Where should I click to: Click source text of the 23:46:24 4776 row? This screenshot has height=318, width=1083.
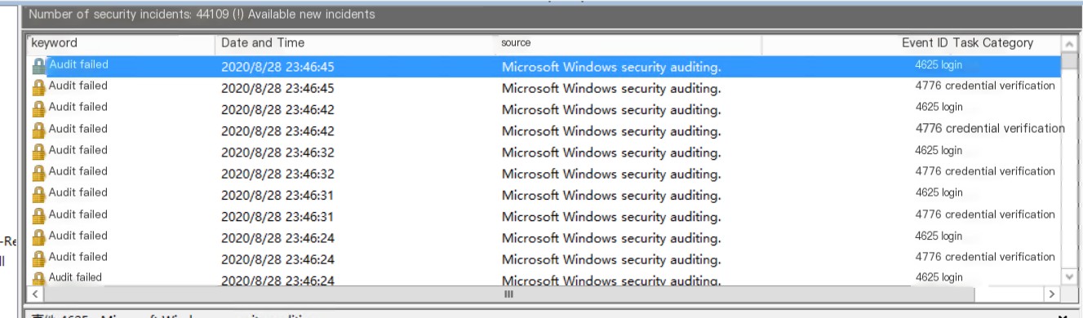pyautogui.click(x=611, y=259)
